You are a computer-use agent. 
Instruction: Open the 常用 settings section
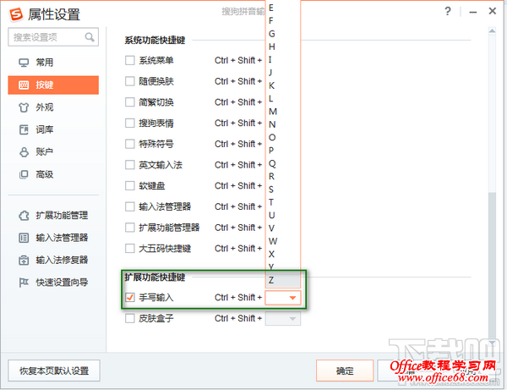(53, 63)
